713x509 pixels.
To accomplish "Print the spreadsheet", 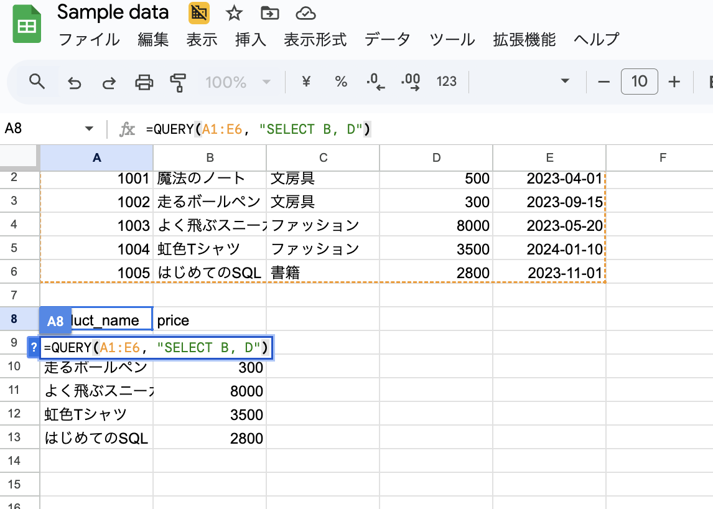I will pyautogui.click(x=144, y=82).
